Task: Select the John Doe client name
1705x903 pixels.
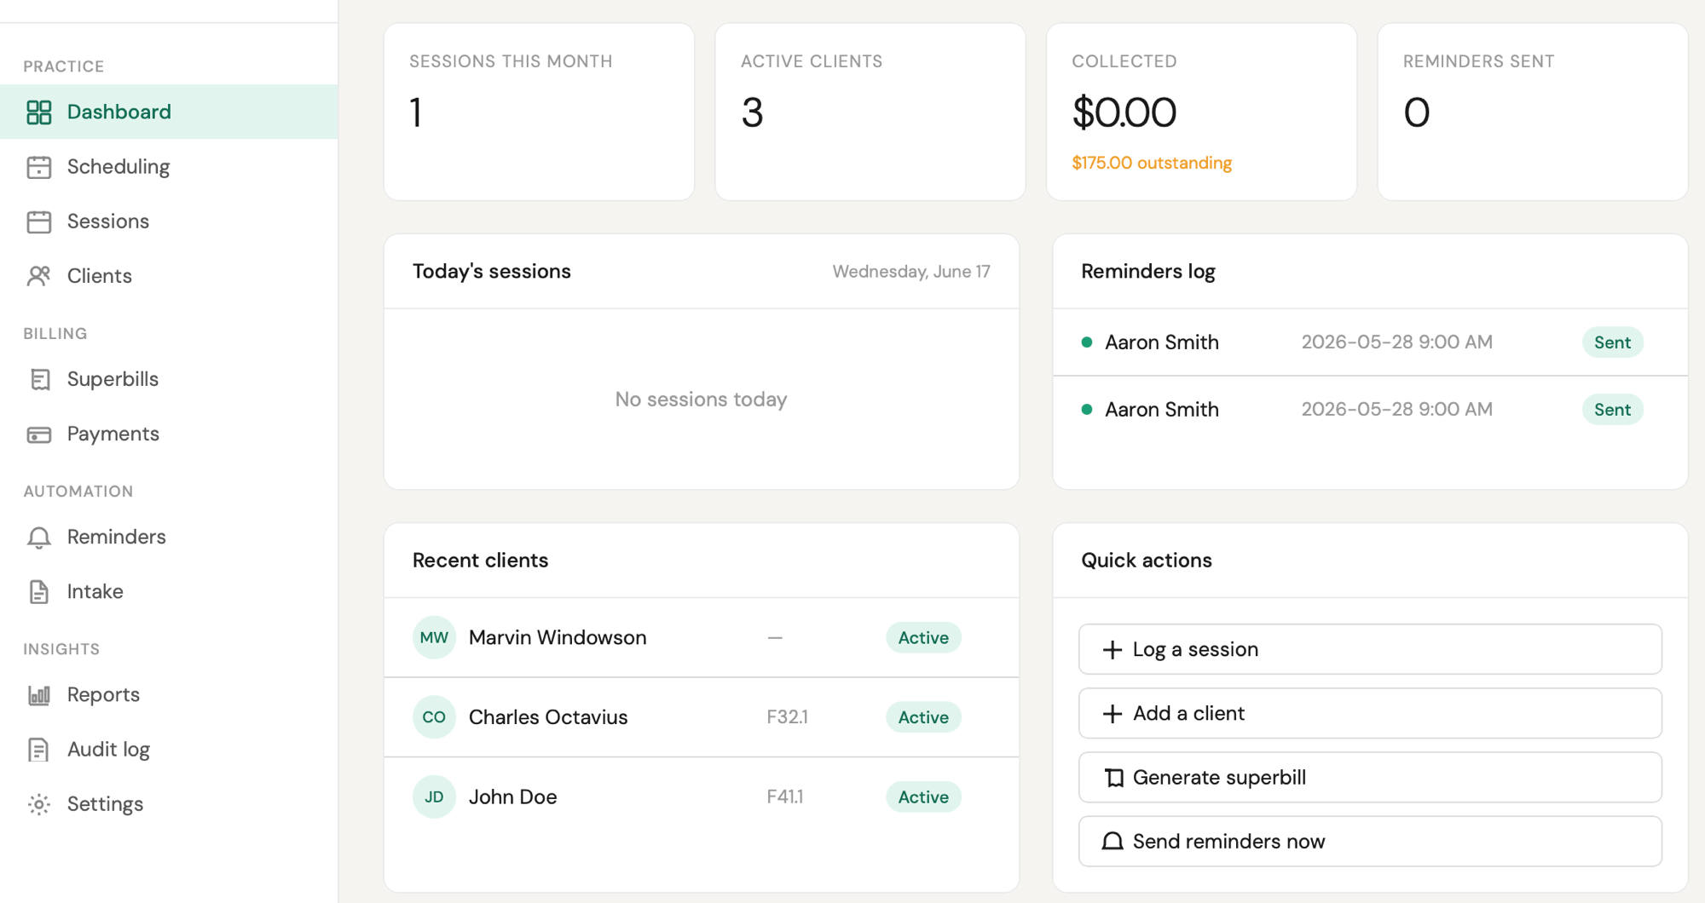Action: tap(512, 797)
